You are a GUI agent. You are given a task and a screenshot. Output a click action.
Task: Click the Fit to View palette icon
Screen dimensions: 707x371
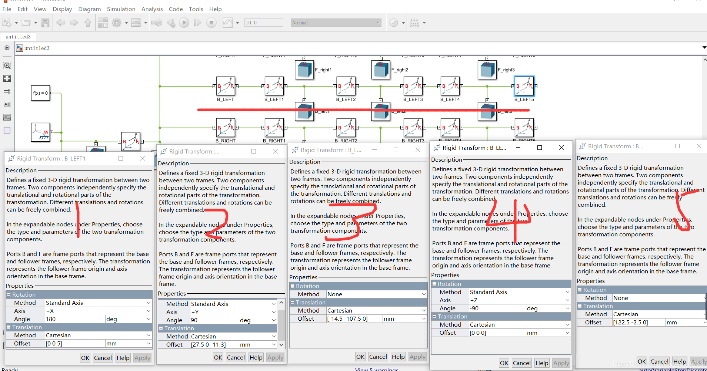click(7, 78)
